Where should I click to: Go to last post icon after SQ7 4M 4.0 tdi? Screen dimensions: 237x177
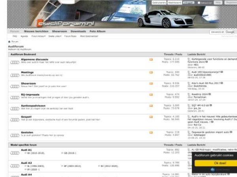pos(211,105)
